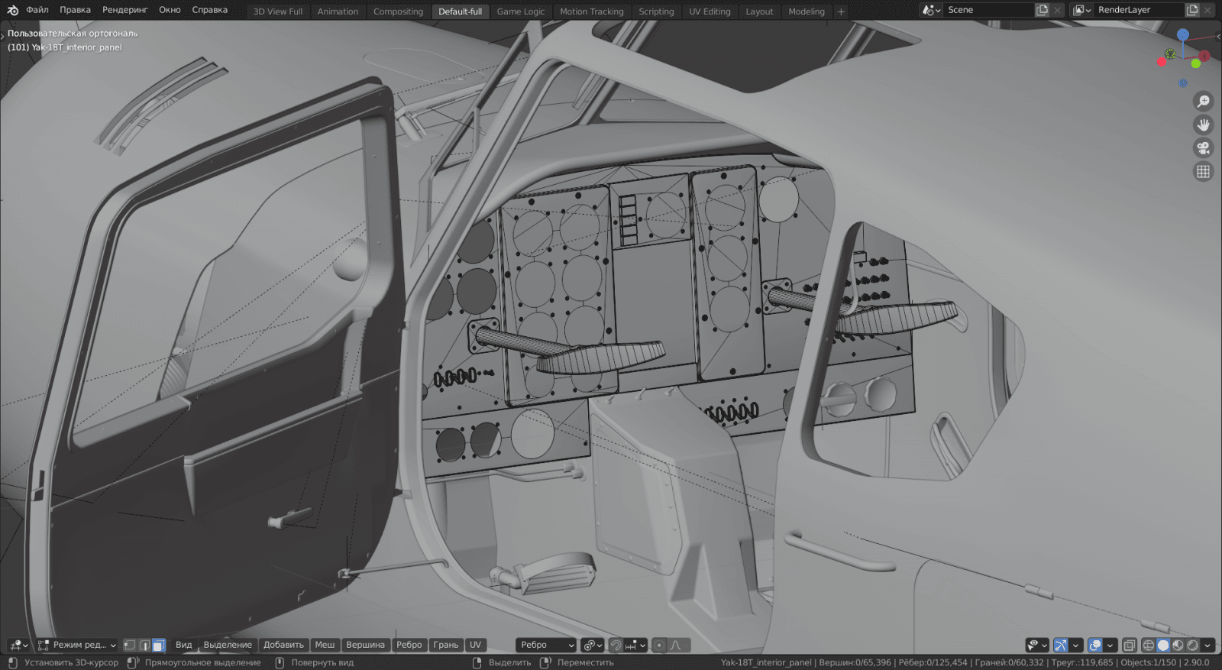Open the Режим ред... mode dropdown
1222x670 pixels.
pyautogui.click(x=76, y=646)
